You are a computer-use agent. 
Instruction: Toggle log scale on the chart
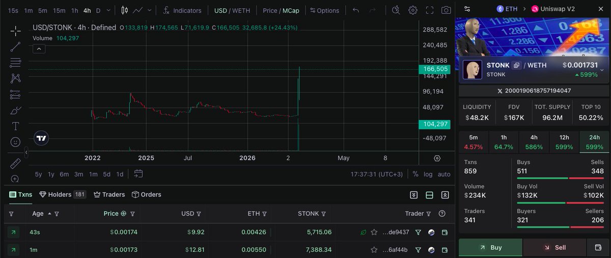point(428,174)
